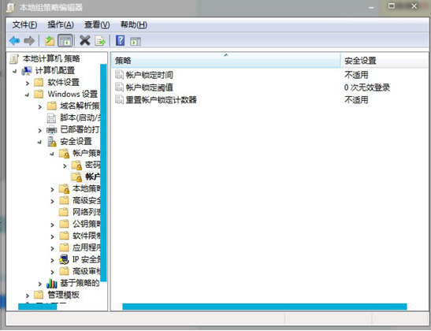Expand the 软件限制策略 node

(x=52, y=237)
